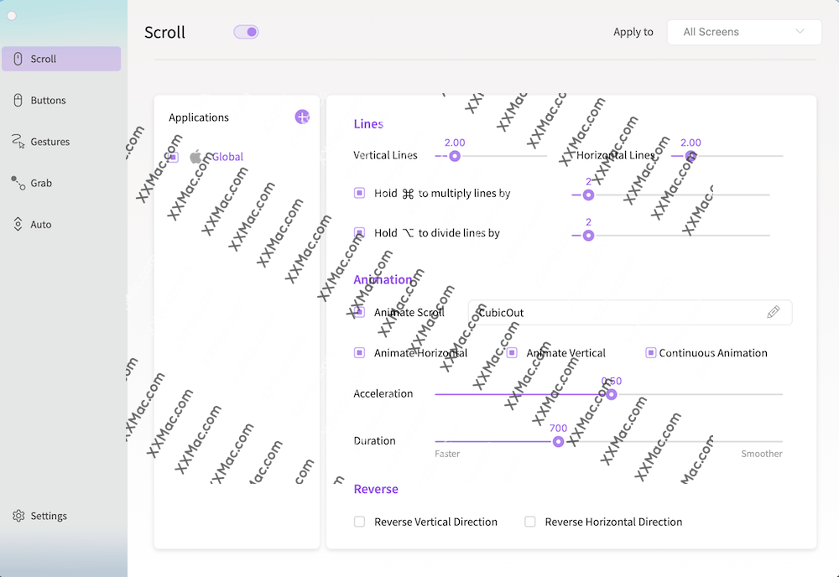This screenshot has height=577, width=839.
Task: Click the Gestures icon in sidebar
Action: (18, 142)
